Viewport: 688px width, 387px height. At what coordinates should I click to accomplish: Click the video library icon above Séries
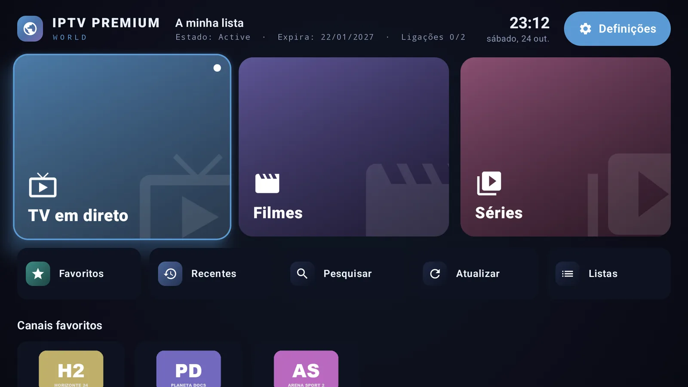pos(489,183)
